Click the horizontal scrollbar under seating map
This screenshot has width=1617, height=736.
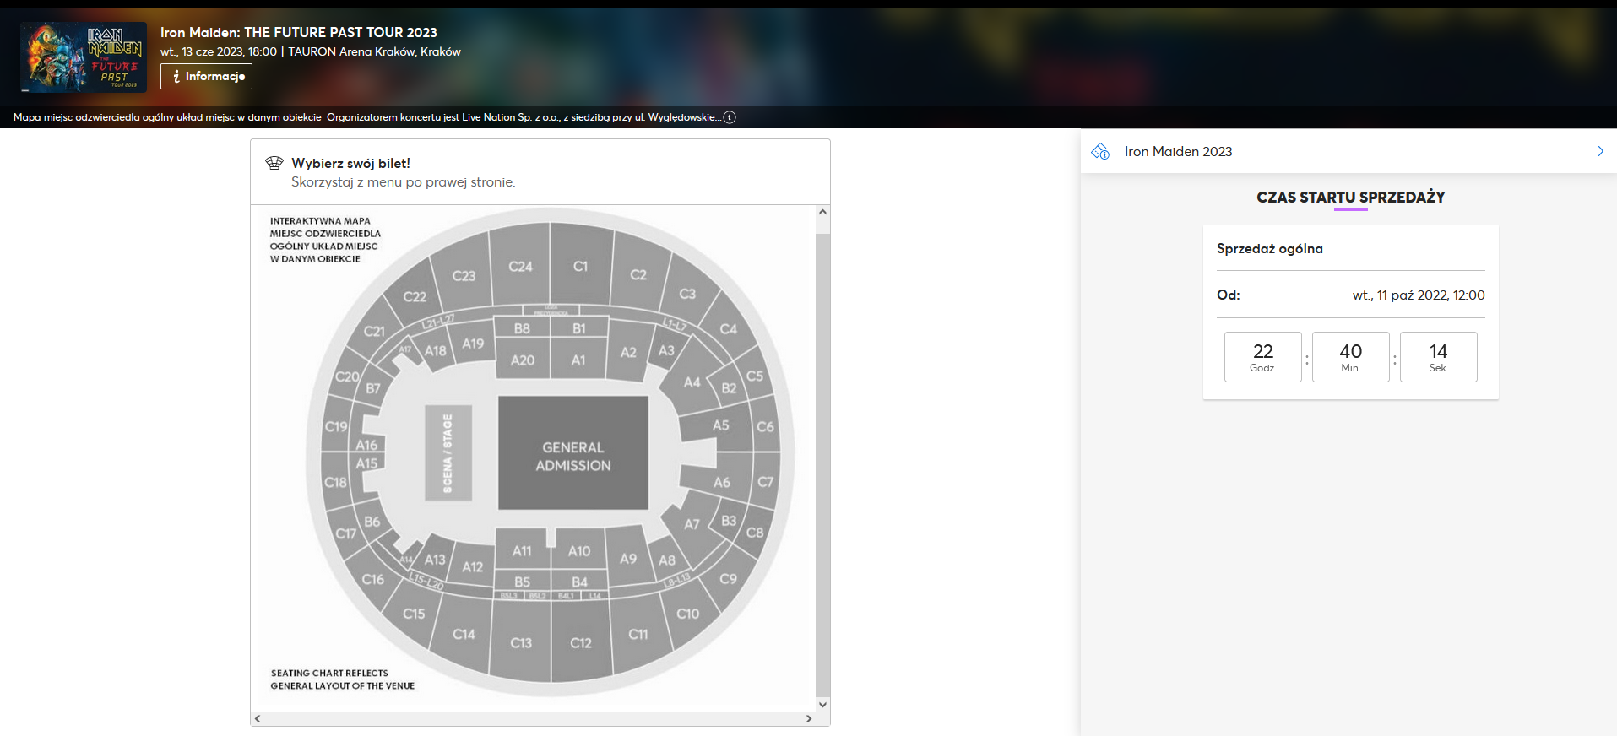coord(534,718)
